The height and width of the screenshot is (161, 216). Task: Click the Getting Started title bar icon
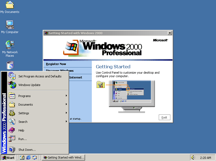46,33
